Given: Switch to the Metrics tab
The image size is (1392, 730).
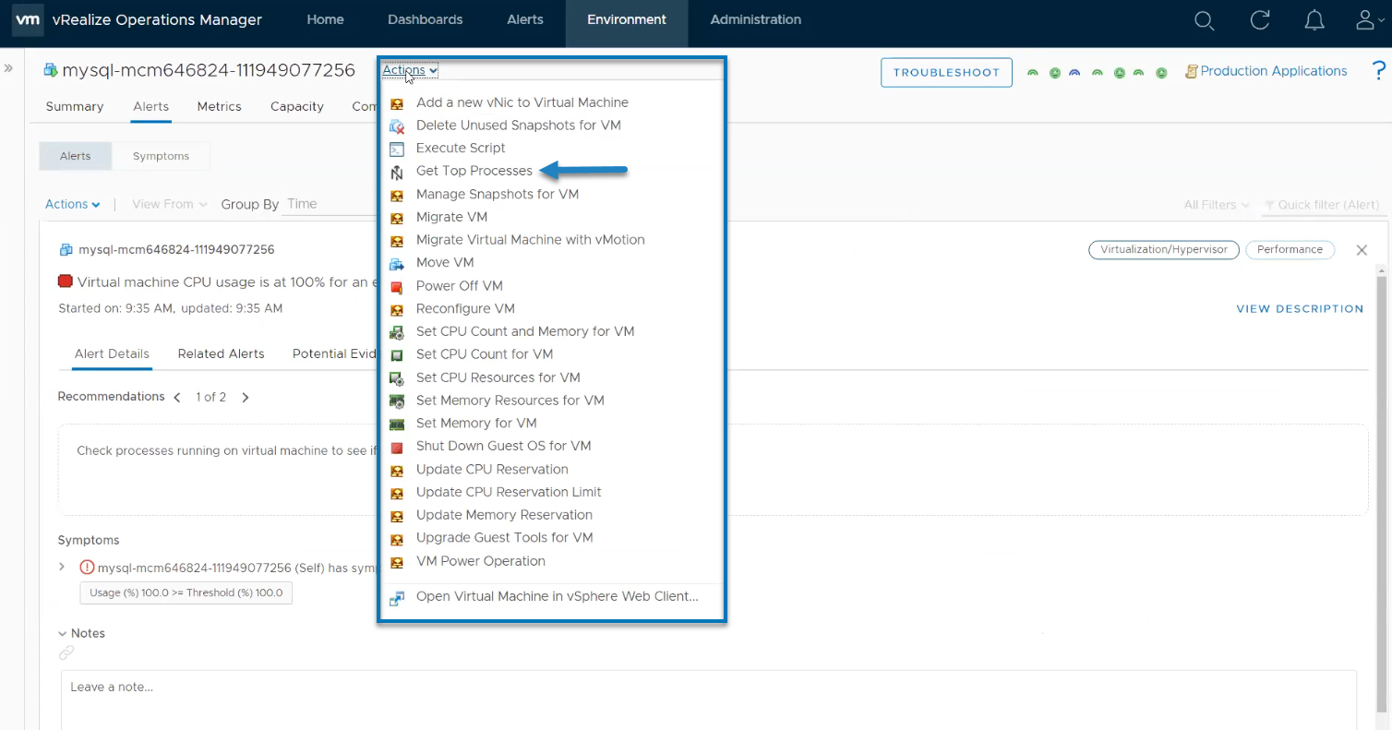Looking at the screenshot, I should tap(219, 106).
